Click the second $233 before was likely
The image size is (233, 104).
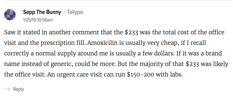tap(193, 64)
